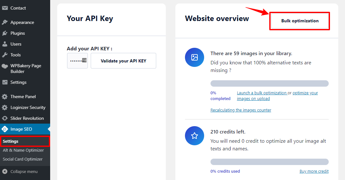The image size is (345, 180).
Task: Click the Contact envelope icon
Action: click(x=4, y=8)
